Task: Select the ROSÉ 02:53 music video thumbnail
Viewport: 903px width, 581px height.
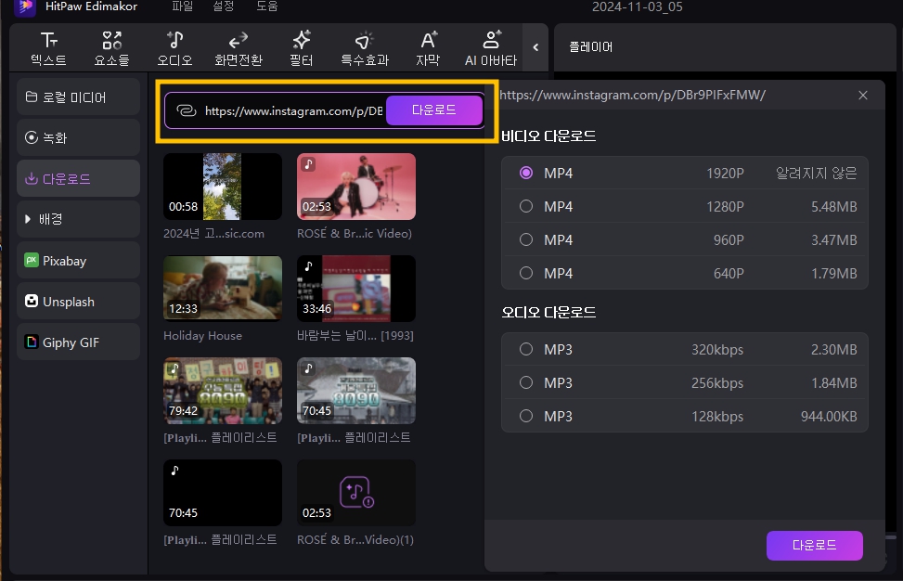Action: tap(356, 187)
